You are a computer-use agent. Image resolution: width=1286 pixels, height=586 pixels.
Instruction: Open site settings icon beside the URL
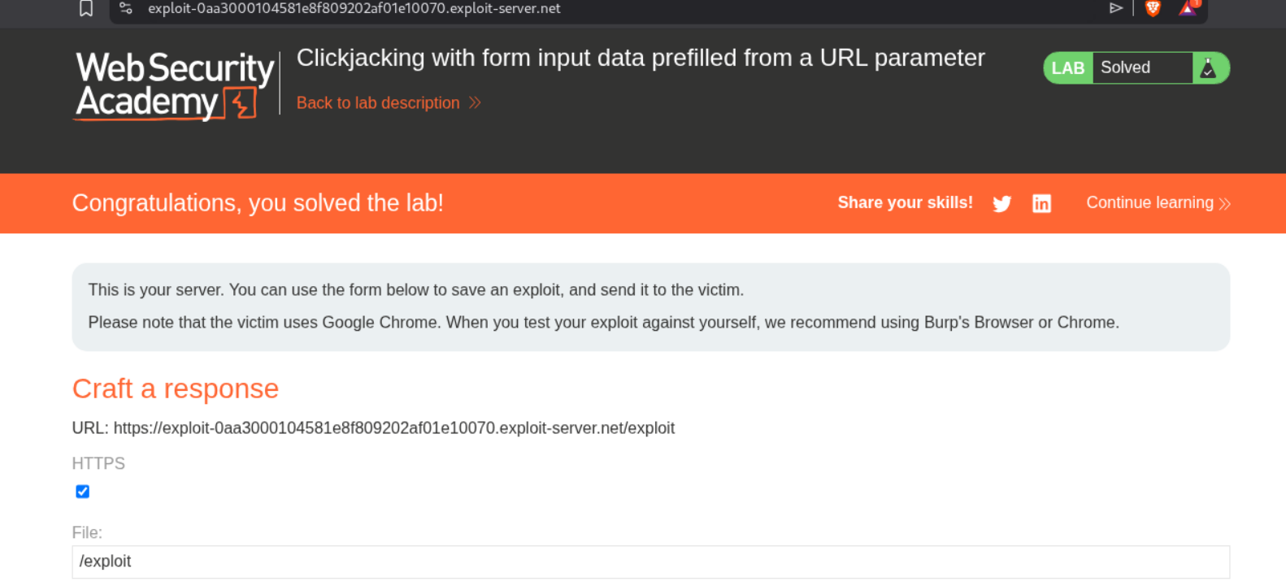click(x=126, y=9)
